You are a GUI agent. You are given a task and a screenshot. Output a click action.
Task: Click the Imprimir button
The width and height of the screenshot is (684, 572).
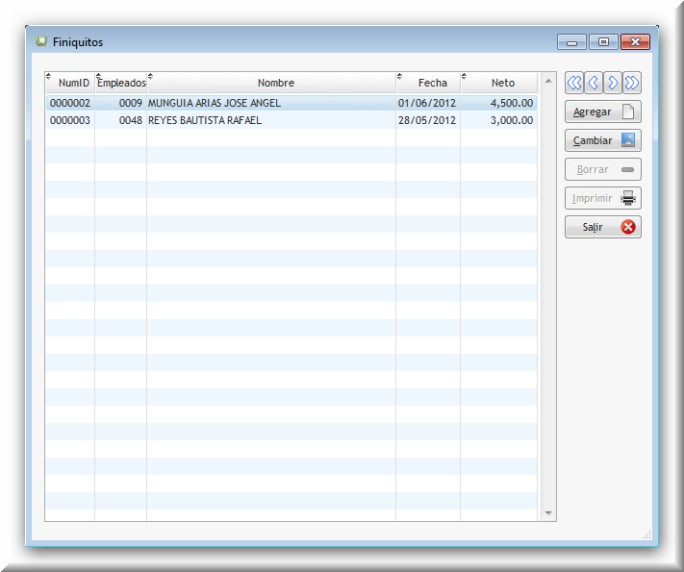(603, 198)
